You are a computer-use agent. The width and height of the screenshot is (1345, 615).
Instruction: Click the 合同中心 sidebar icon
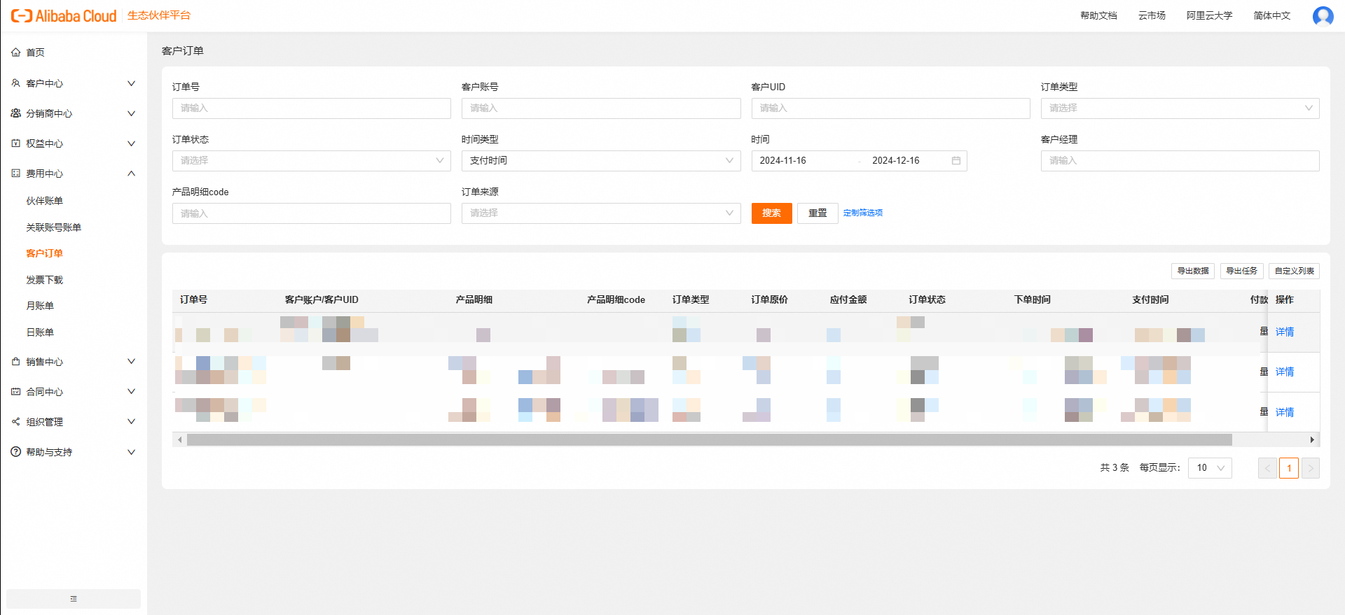pyautogui.click(x=15, y=392)
